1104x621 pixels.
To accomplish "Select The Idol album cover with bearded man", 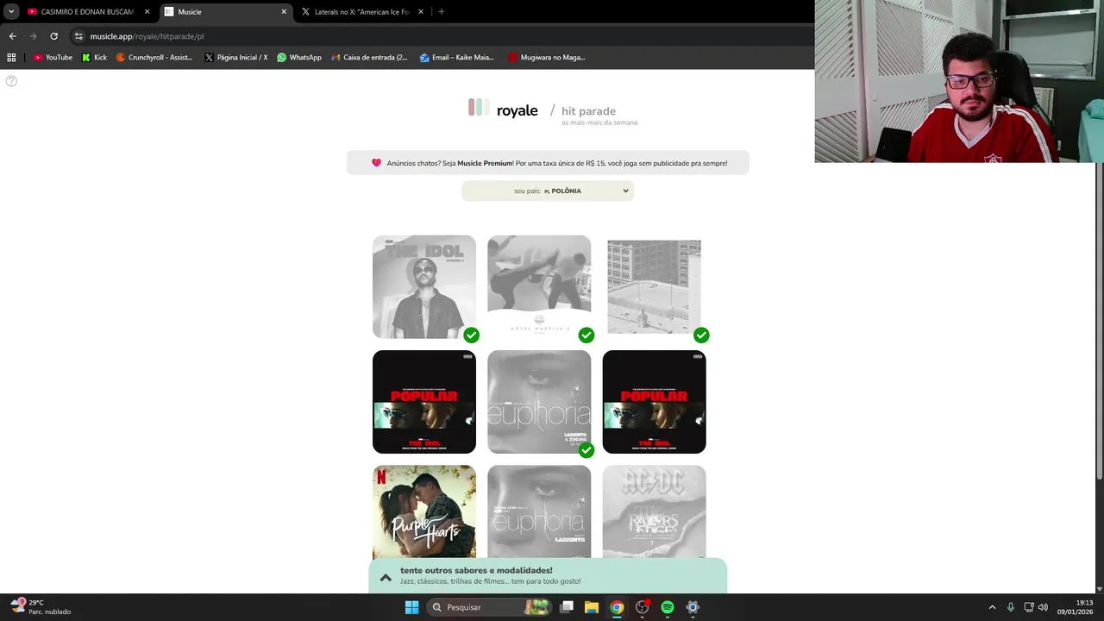I will point(424,287).
